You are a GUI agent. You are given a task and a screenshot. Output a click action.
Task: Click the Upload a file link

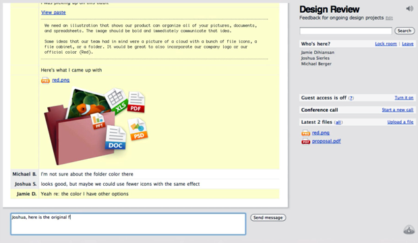pyautogui.click(x=400, y=122)
